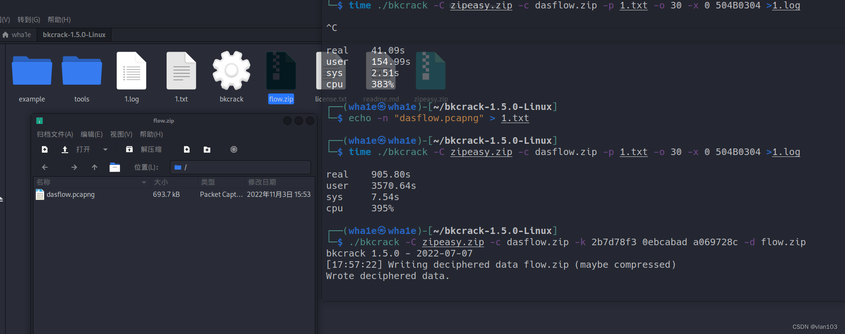The width and height of the screenshot is (845, 334).
Task: Click the add folder icon in toolbar
Action: [207, 149]
